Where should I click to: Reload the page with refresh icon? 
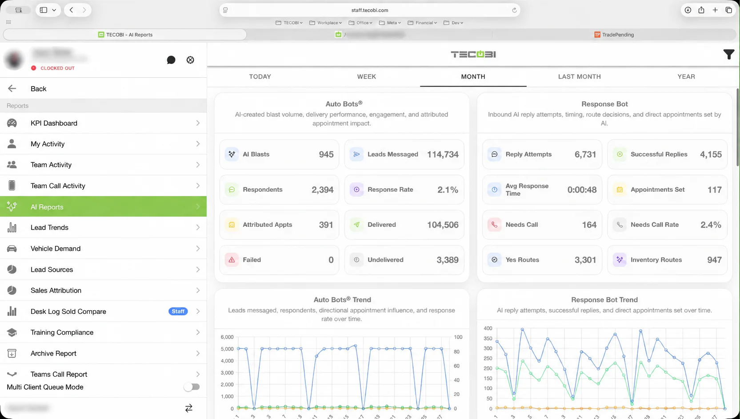point(514,10)
